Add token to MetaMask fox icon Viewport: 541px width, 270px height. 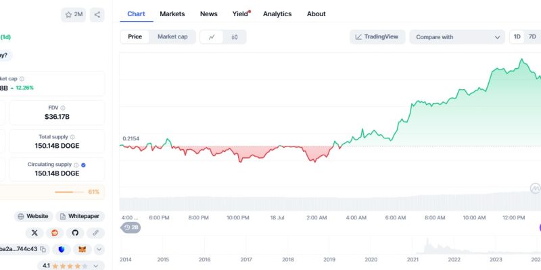click(82, 249)
